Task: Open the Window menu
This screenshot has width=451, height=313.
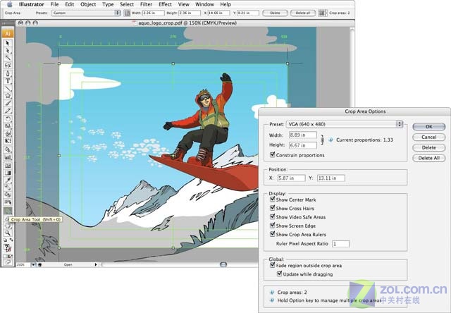Action: coord(204,4)
